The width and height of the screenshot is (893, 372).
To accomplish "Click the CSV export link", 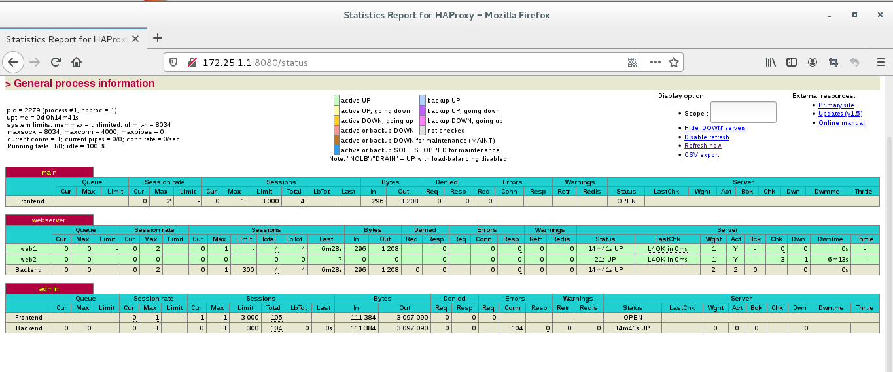I will [x=701, y=155].
